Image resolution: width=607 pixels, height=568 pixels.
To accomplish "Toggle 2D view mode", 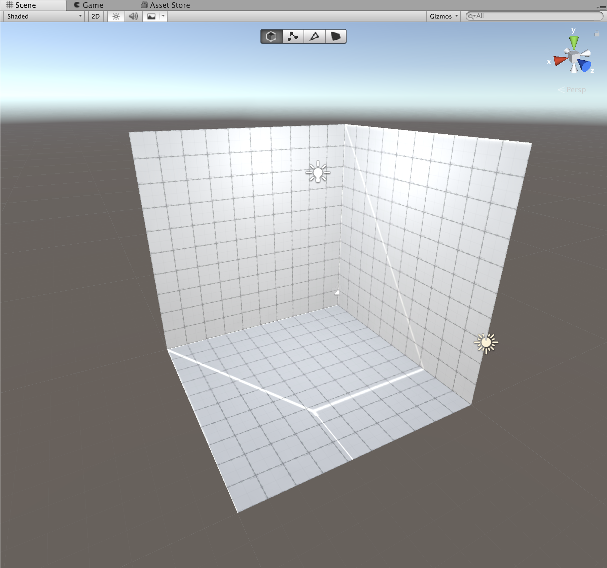I will (96, 16).
